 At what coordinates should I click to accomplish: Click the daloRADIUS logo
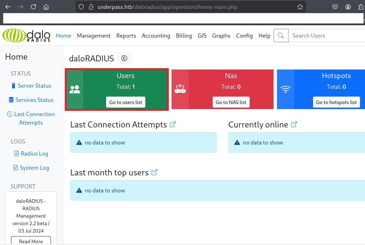[26, 36]
